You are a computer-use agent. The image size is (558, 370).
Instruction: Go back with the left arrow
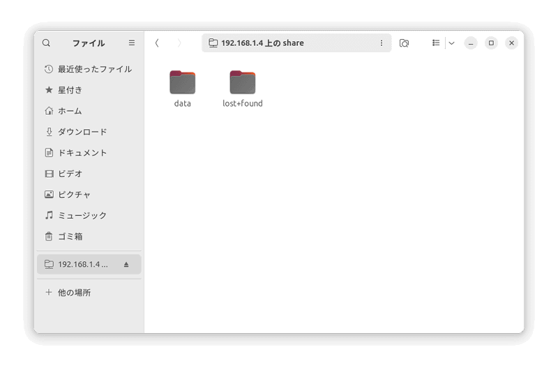point(157,43)
